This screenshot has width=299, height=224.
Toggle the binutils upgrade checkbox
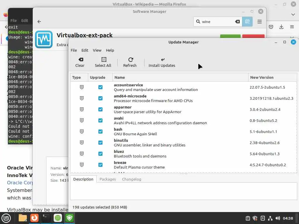click(100, 142)
